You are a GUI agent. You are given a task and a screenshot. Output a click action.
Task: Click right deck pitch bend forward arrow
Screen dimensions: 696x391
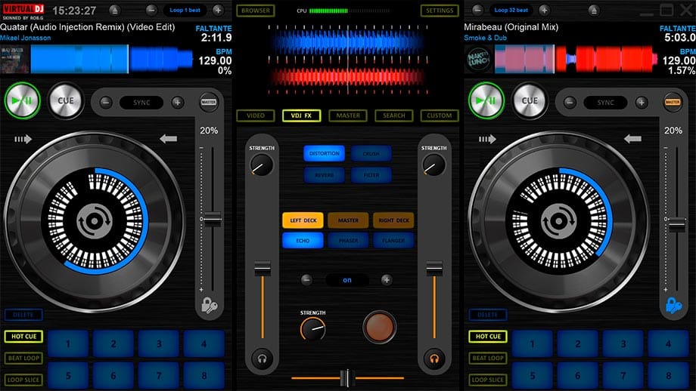(x=487, y=140)
